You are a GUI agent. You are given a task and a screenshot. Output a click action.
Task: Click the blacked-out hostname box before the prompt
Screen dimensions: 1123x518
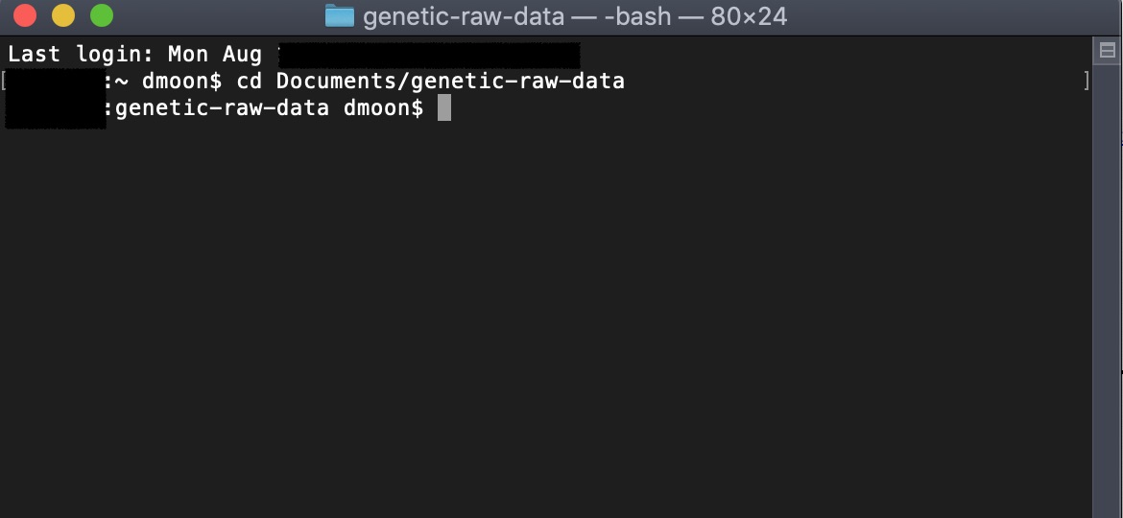[55, 99]
